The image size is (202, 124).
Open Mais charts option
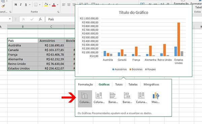click(x=156, y=98)
